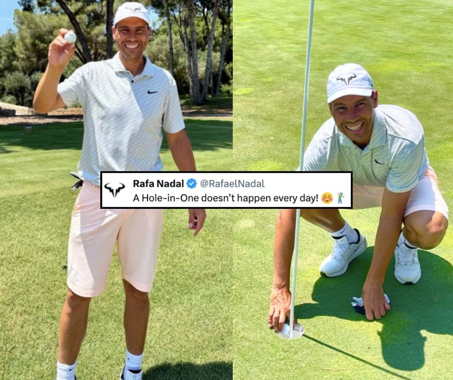453x380 pixels.
Task: Click the blushing smiley emoji in tweet
Action: [327, 198]
